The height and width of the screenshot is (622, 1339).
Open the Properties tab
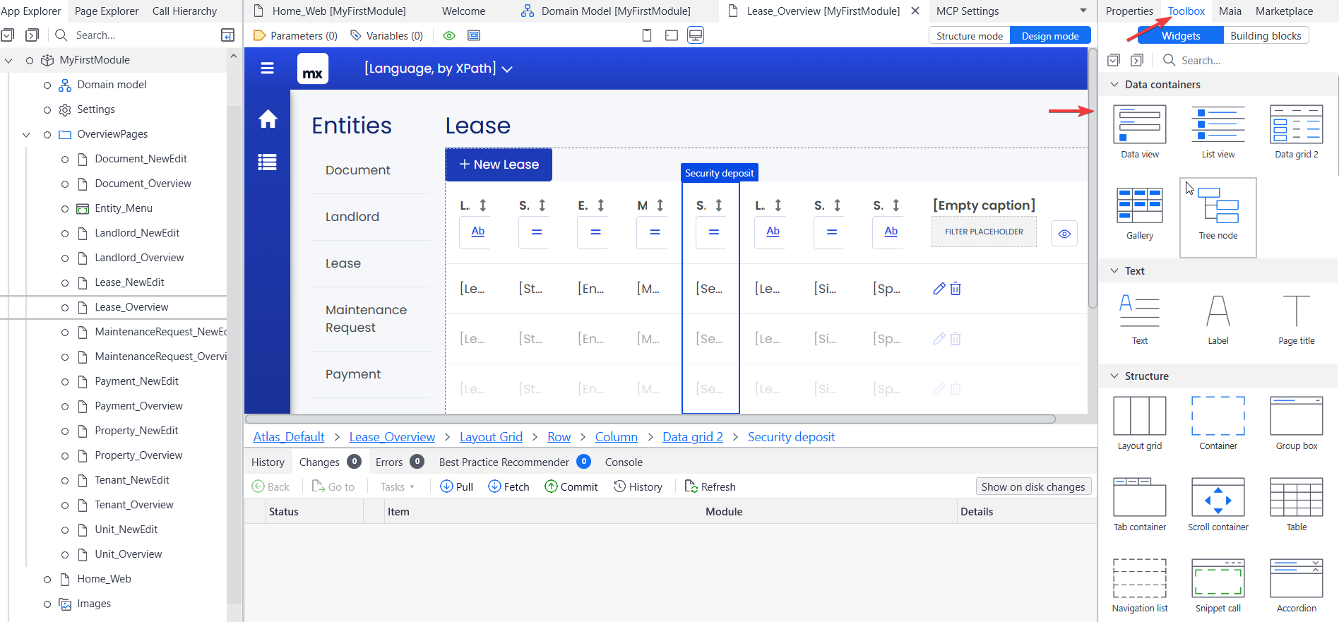coord(1129,11)
